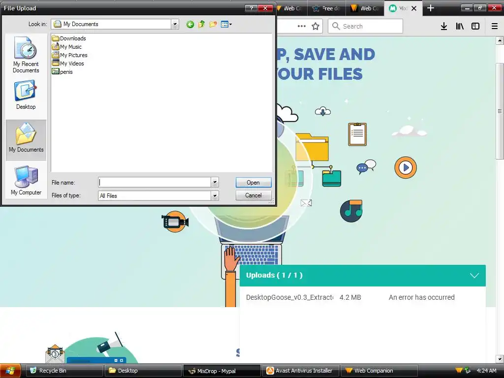
Task: Open a new browser tab
Action: point(430,8)
